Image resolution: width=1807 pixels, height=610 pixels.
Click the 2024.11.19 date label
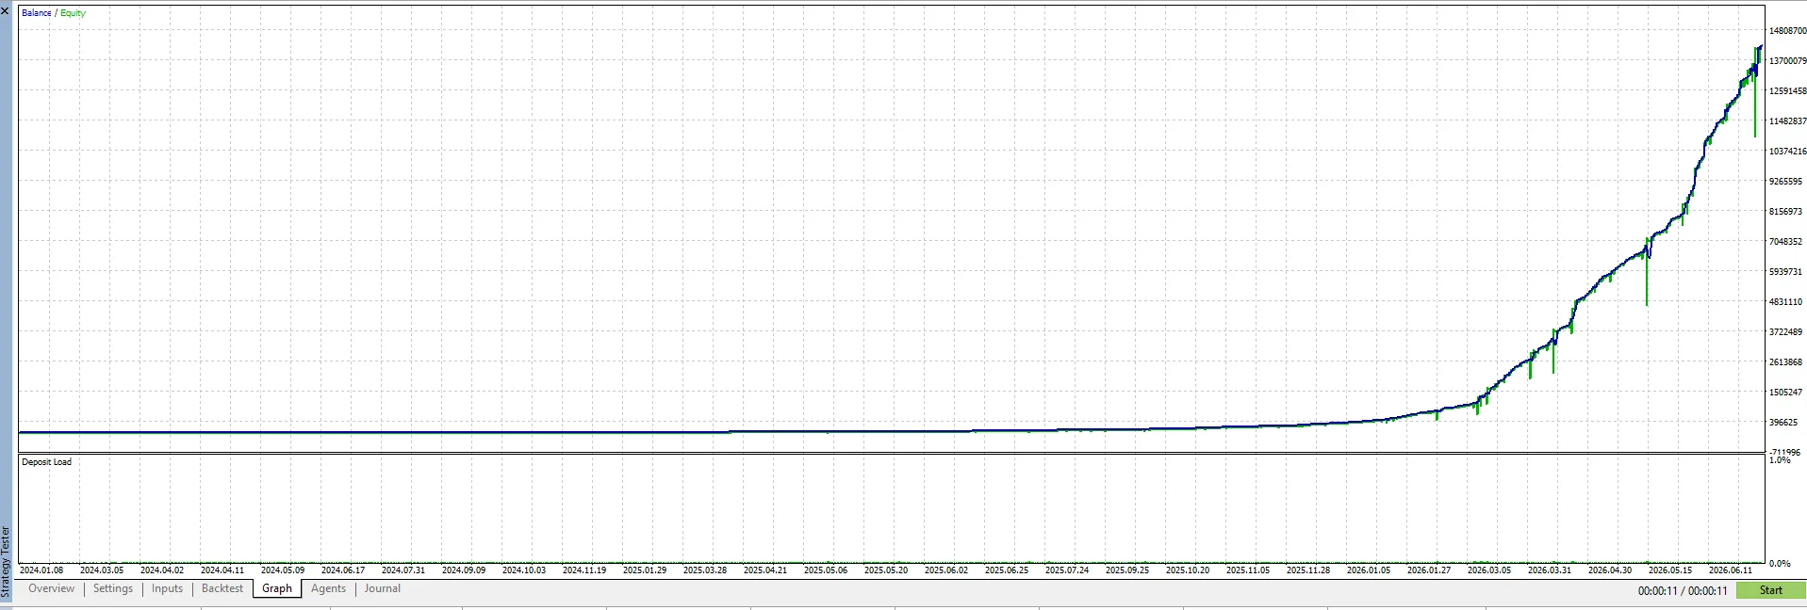(x=584, y=570)
